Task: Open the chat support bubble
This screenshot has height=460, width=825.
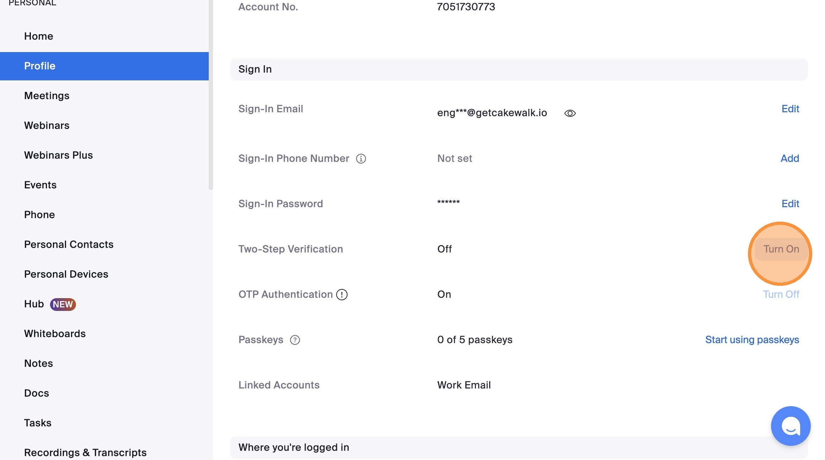Action: click(791, 426)
